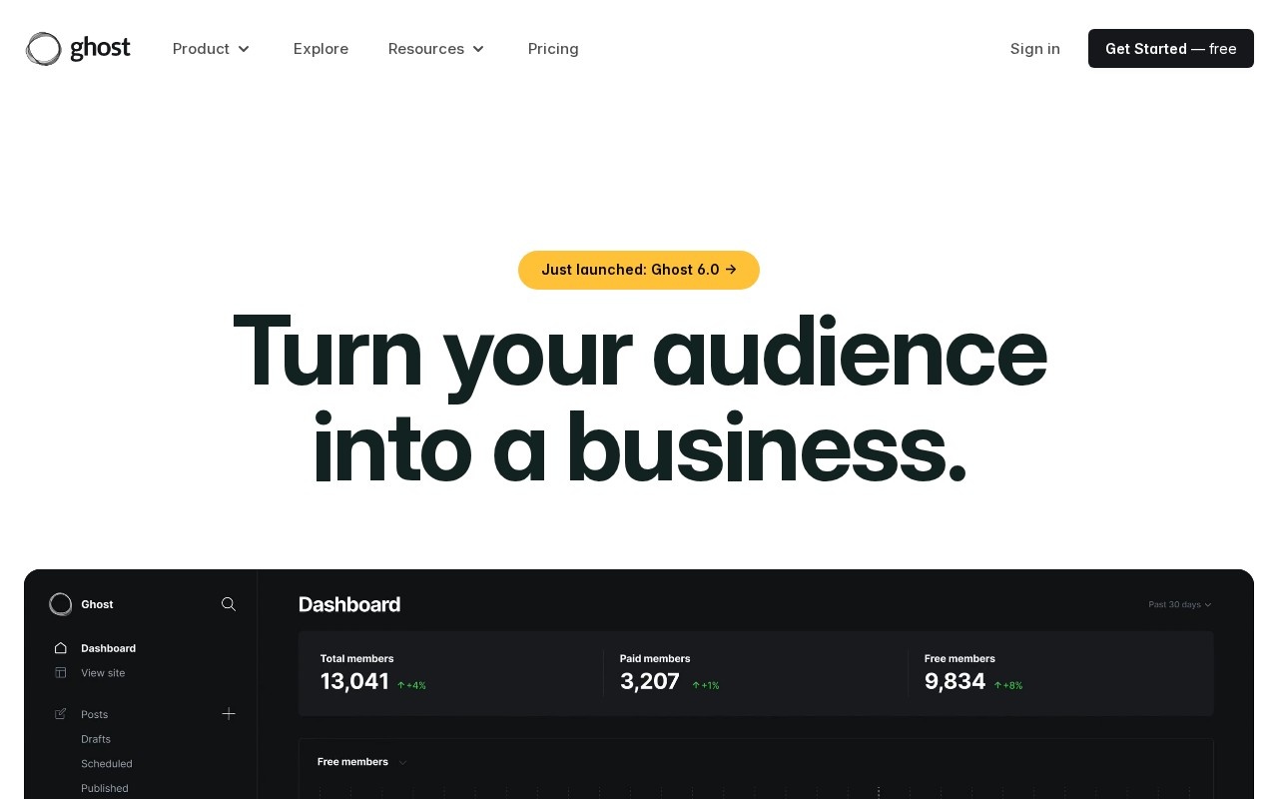1278x799 pixels.
Task: Open Posts in the sidebar
Action: [94, 714]
